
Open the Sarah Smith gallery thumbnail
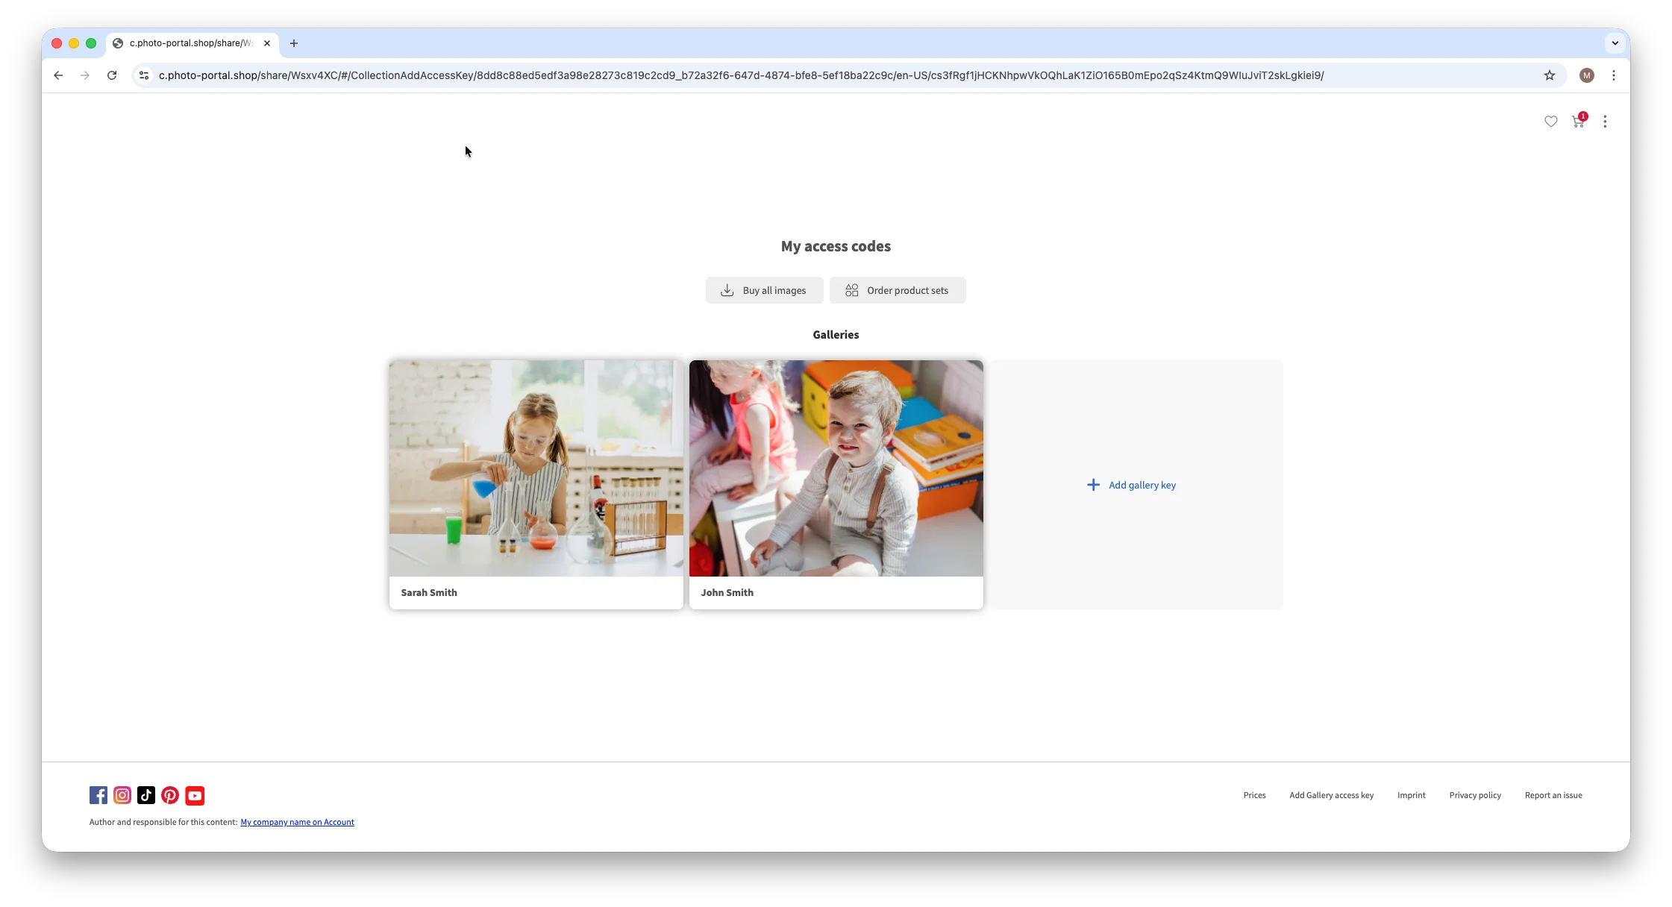(x=536, y=468)
